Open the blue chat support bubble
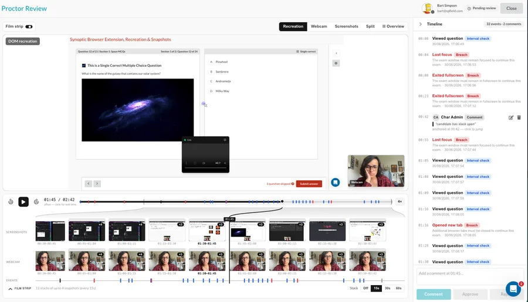 click(513, 289)
